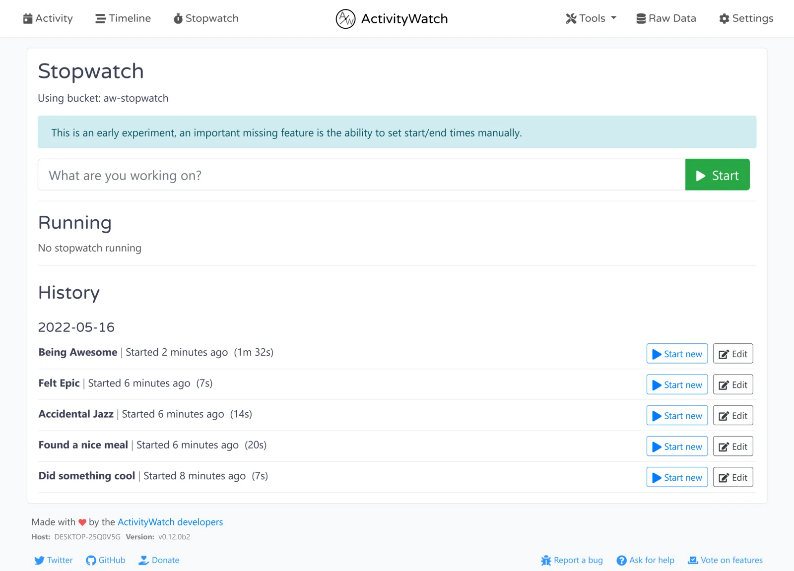Open Vote on features link
Viewport: 794px width, 571px height.
click(x=725, y=560)
